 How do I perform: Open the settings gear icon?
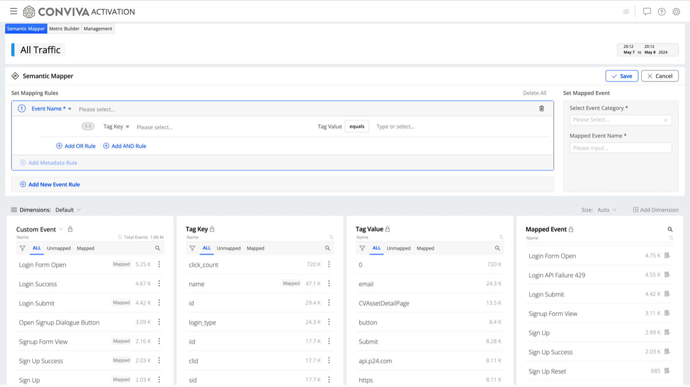[x=676, y=12]
